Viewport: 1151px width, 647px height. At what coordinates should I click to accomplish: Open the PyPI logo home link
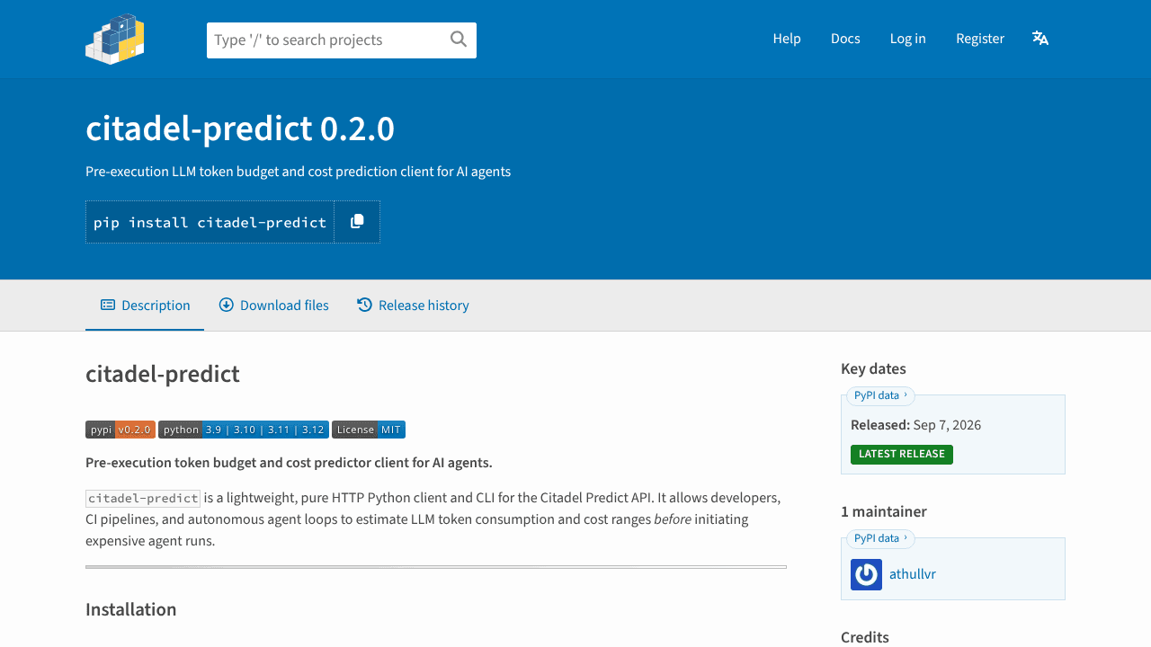coord(115,39)
